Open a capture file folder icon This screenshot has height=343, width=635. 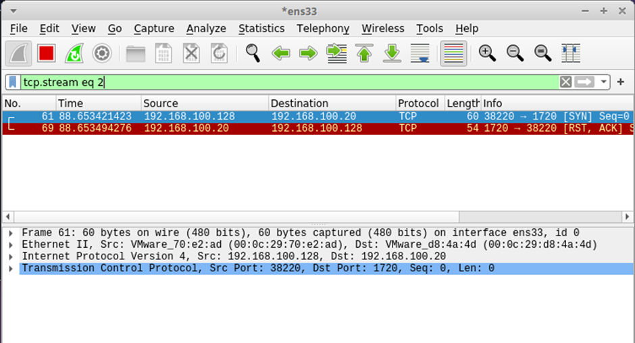(136, 53)
